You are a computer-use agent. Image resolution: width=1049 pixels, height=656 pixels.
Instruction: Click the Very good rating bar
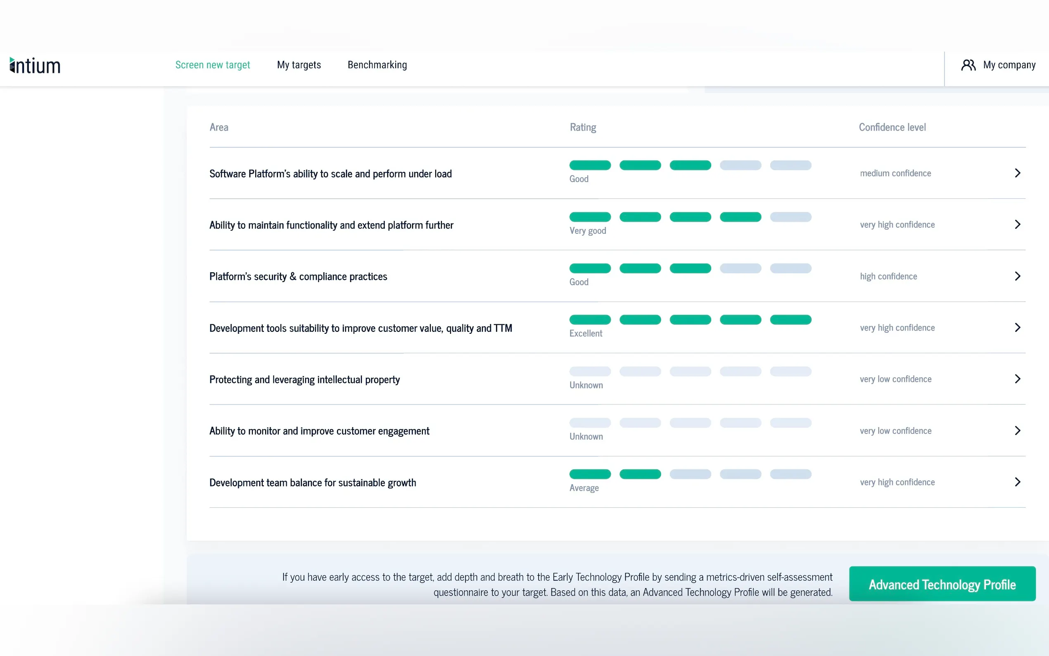690,217
